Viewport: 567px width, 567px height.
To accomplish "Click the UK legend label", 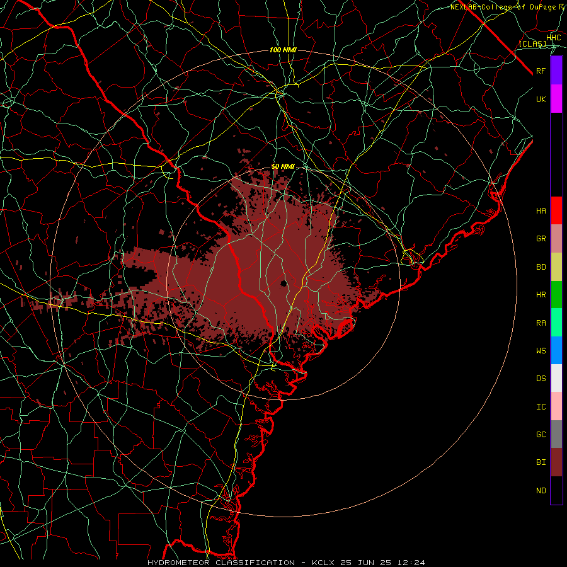I will coord(541,99).
